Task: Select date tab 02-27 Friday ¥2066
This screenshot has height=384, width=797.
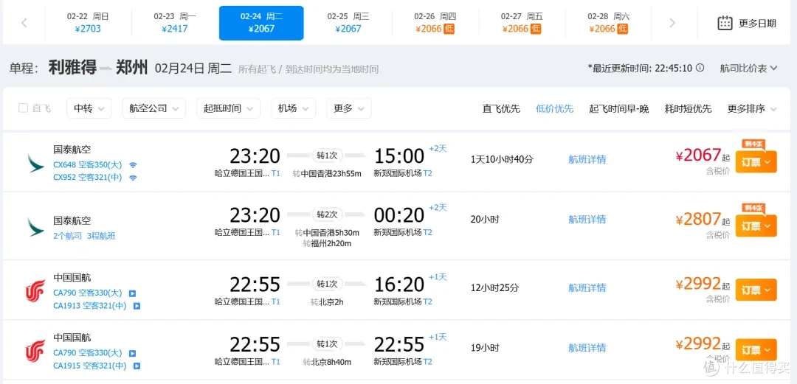Action: coord(522,23)
